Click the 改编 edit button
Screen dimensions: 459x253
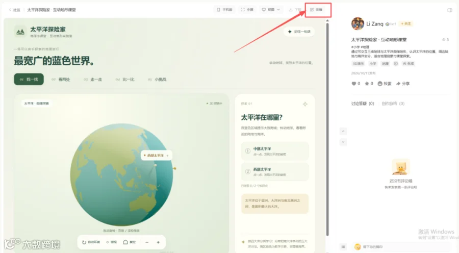(316, 10)
